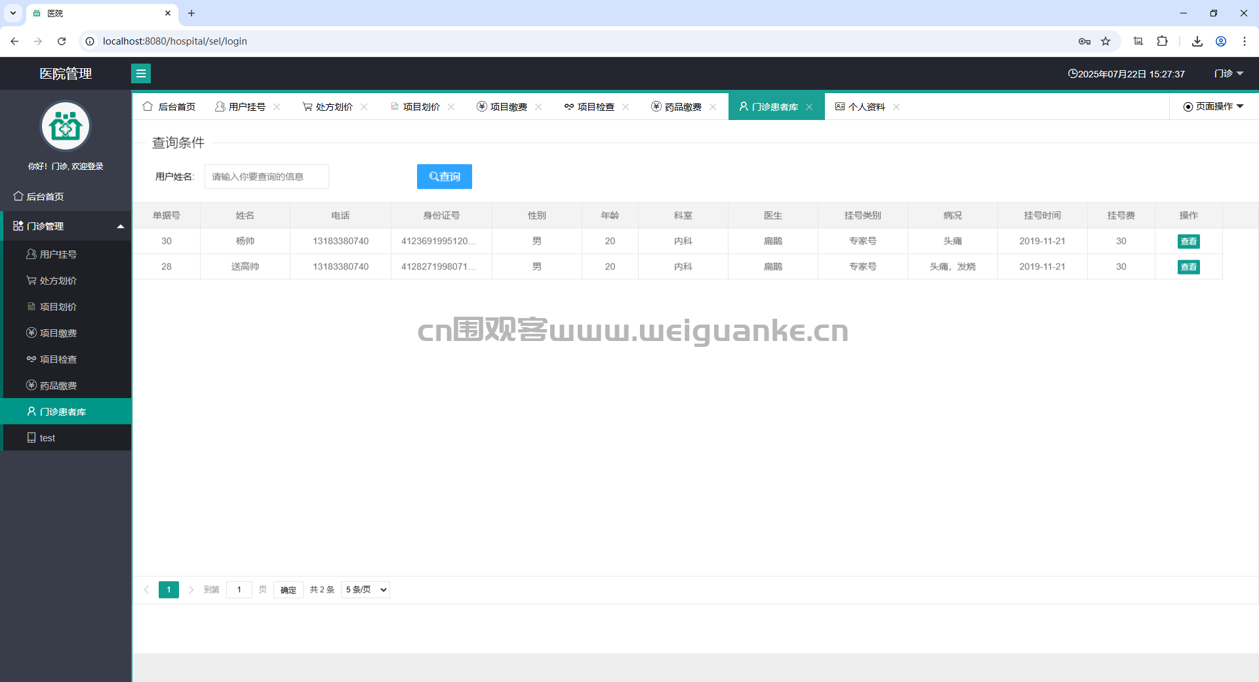The image size is (1259, 682).
Task: Open the tab search dropdown arrow
Action: click(12, 13)
